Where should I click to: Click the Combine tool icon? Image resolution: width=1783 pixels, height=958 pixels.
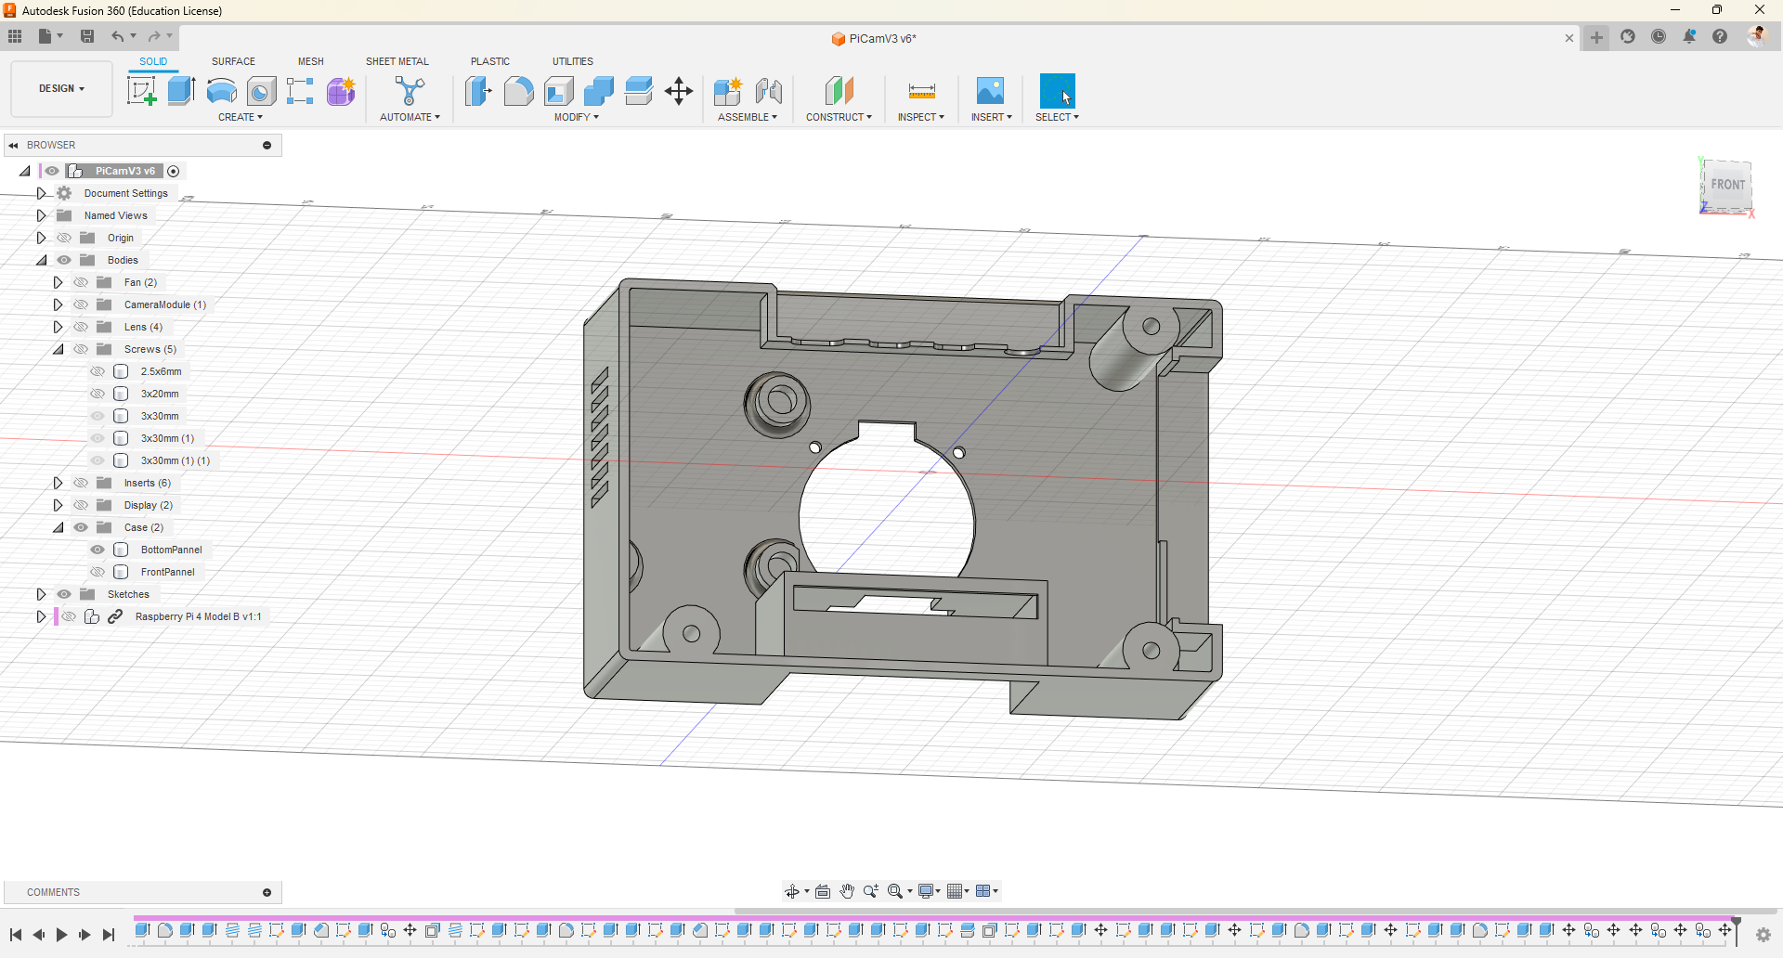click(599, 91)
